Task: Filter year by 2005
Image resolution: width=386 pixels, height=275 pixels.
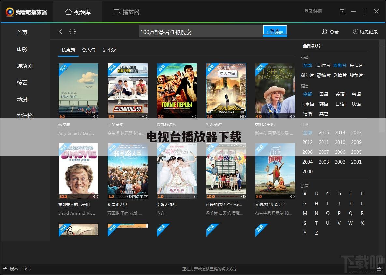Action: click(356, 152)
